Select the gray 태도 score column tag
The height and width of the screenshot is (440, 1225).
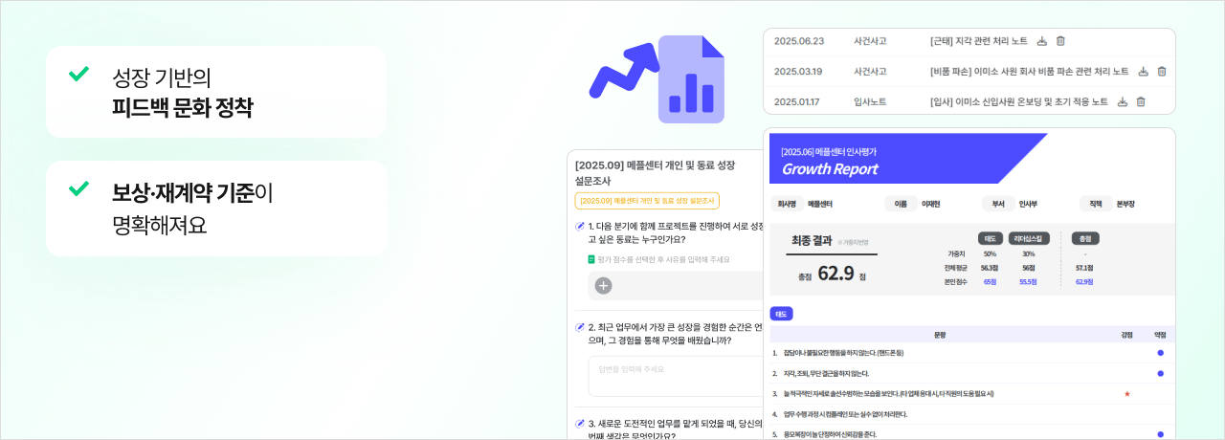[x=990, y=238]
